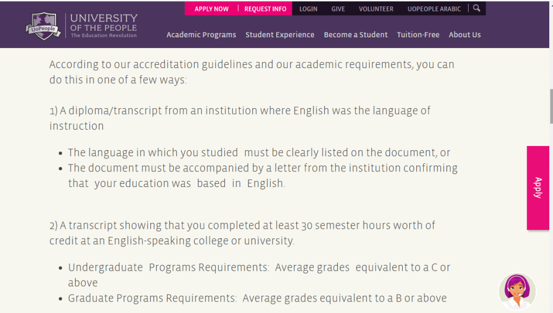Open the LOGIN link

(x=308, y=9)
